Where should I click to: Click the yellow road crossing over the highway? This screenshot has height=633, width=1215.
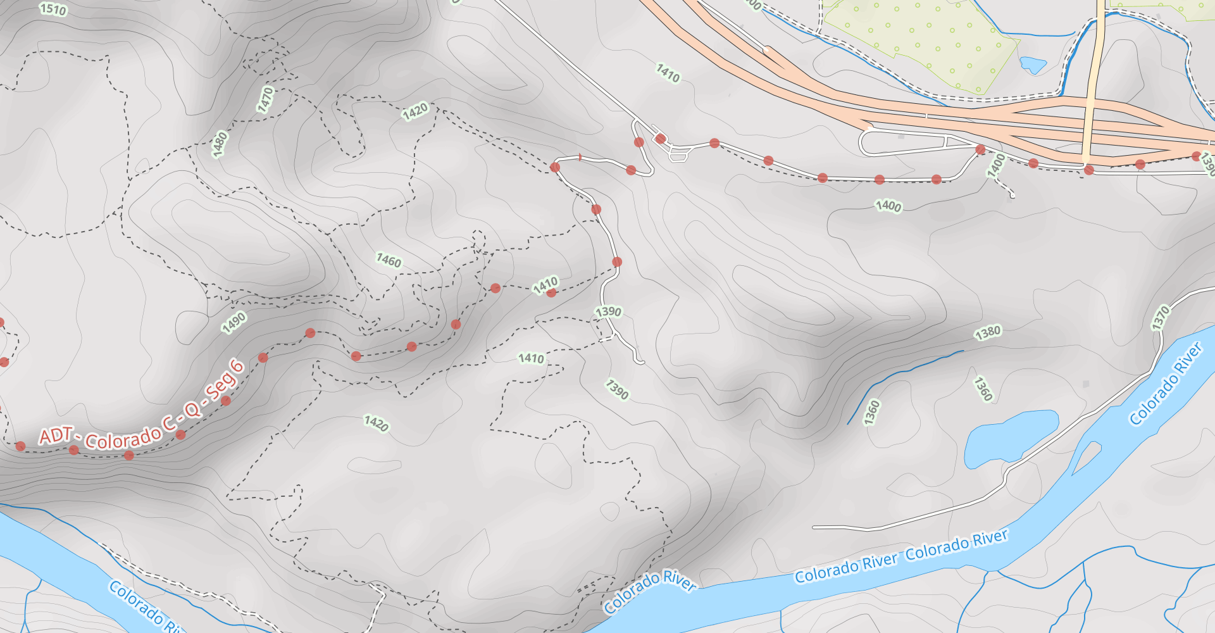[x=1094, y=81]
